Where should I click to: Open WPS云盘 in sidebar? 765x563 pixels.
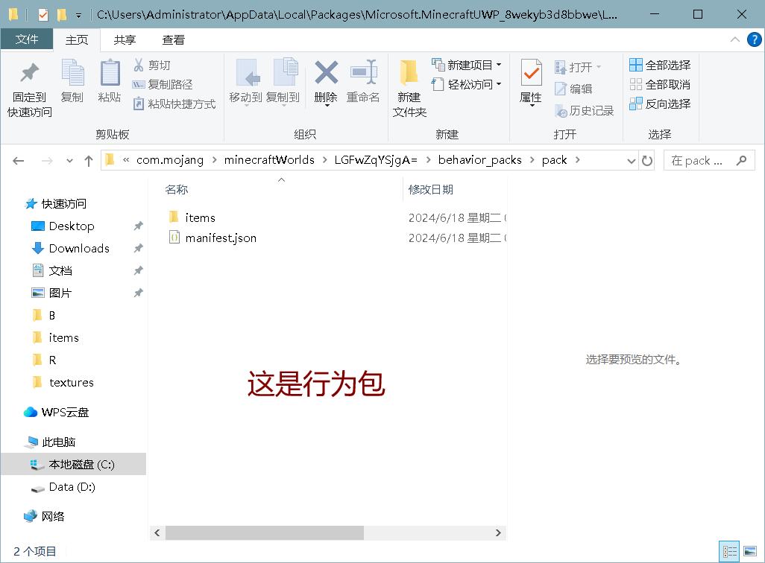pyautogui.click(x=66, y=413)
